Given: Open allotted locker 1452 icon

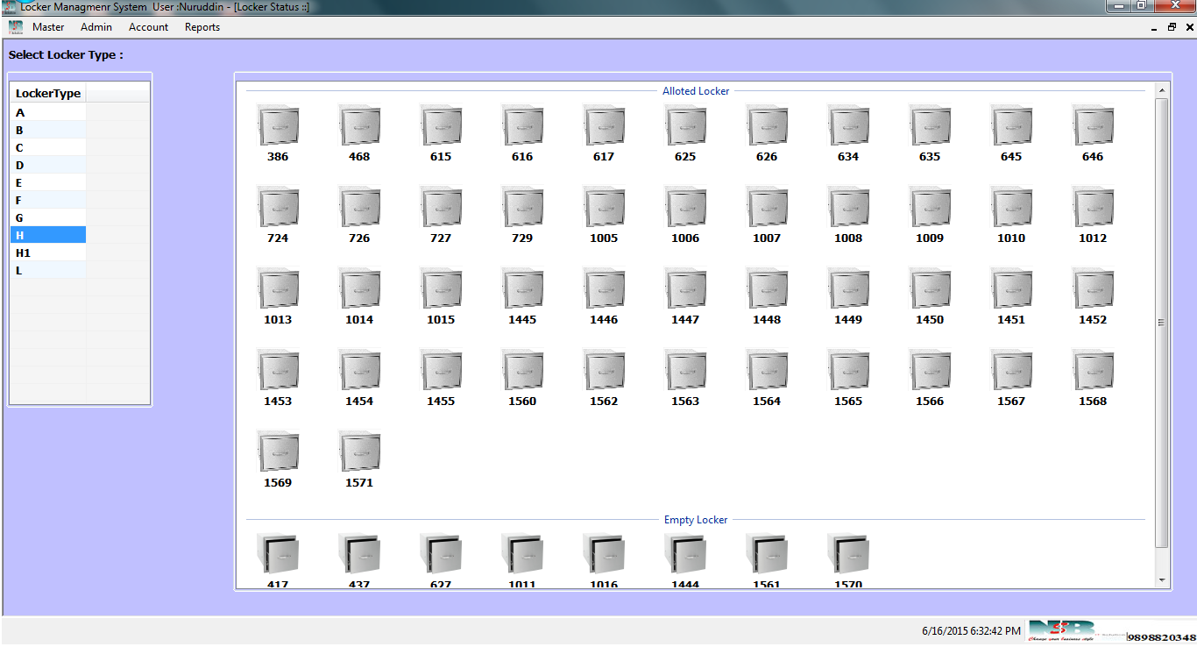Looking at the screenshot, I should click(x=1093, y=289).
